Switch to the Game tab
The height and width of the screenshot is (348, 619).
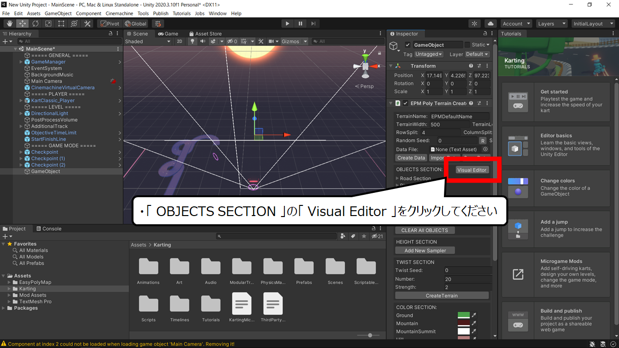pyautogui.click(x=168, y=34)
